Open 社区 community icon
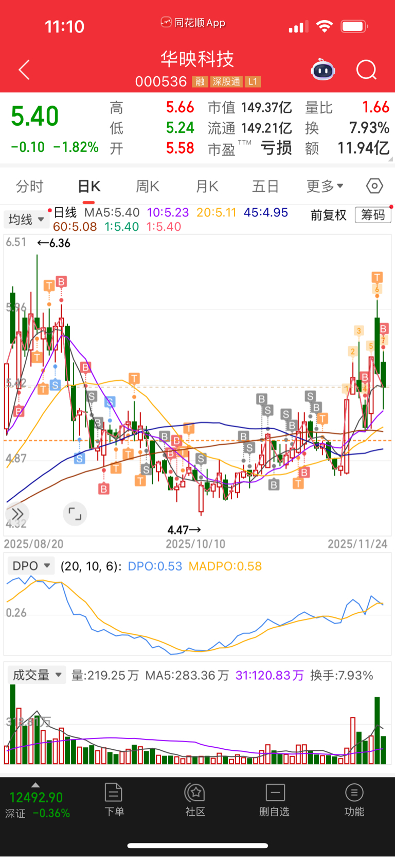Screen dimensions: 395x857 tap(195, 800)
